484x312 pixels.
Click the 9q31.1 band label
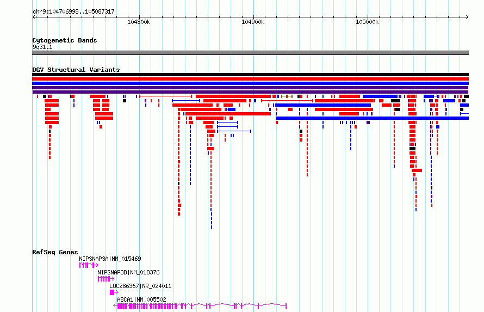click(x=42, y=47)
